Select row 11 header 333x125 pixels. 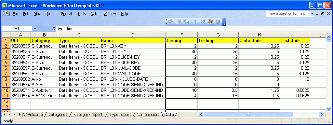[x=6, y=96]
